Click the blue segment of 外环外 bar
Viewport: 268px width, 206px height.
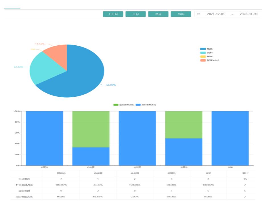pos(184,152)
